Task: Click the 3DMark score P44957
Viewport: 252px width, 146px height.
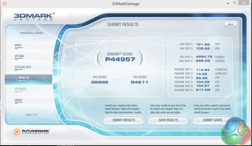Action: pos(120,59)
